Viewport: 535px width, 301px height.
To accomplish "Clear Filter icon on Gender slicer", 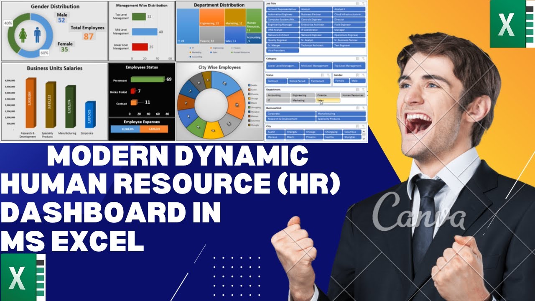I will tap(363, 75).
